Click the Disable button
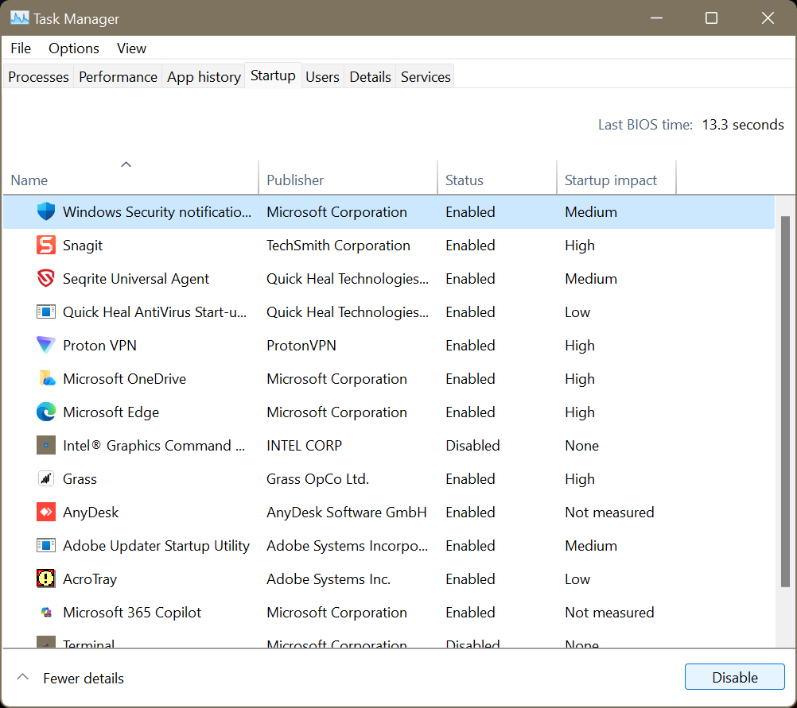Image resolution: width=797 pixels, height=708 pixels. 734,677
